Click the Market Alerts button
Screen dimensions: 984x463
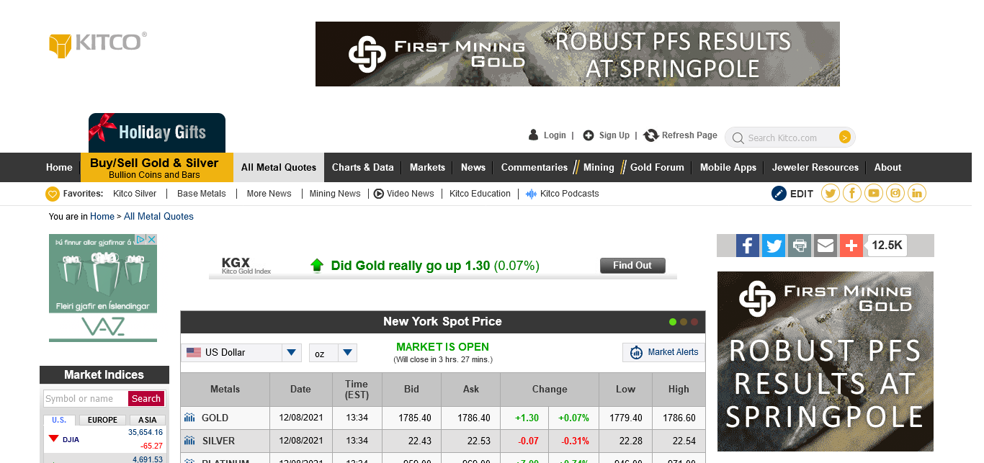pyautogui.click(x=663, y=352)
